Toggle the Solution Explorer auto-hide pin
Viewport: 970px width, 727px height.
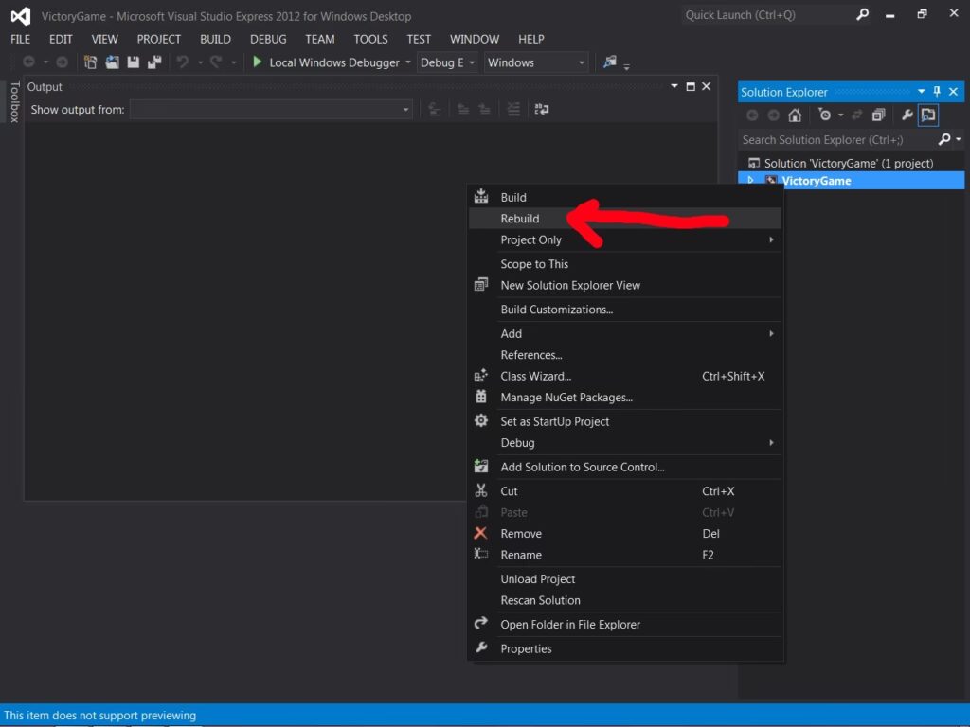tap(937, 92)
